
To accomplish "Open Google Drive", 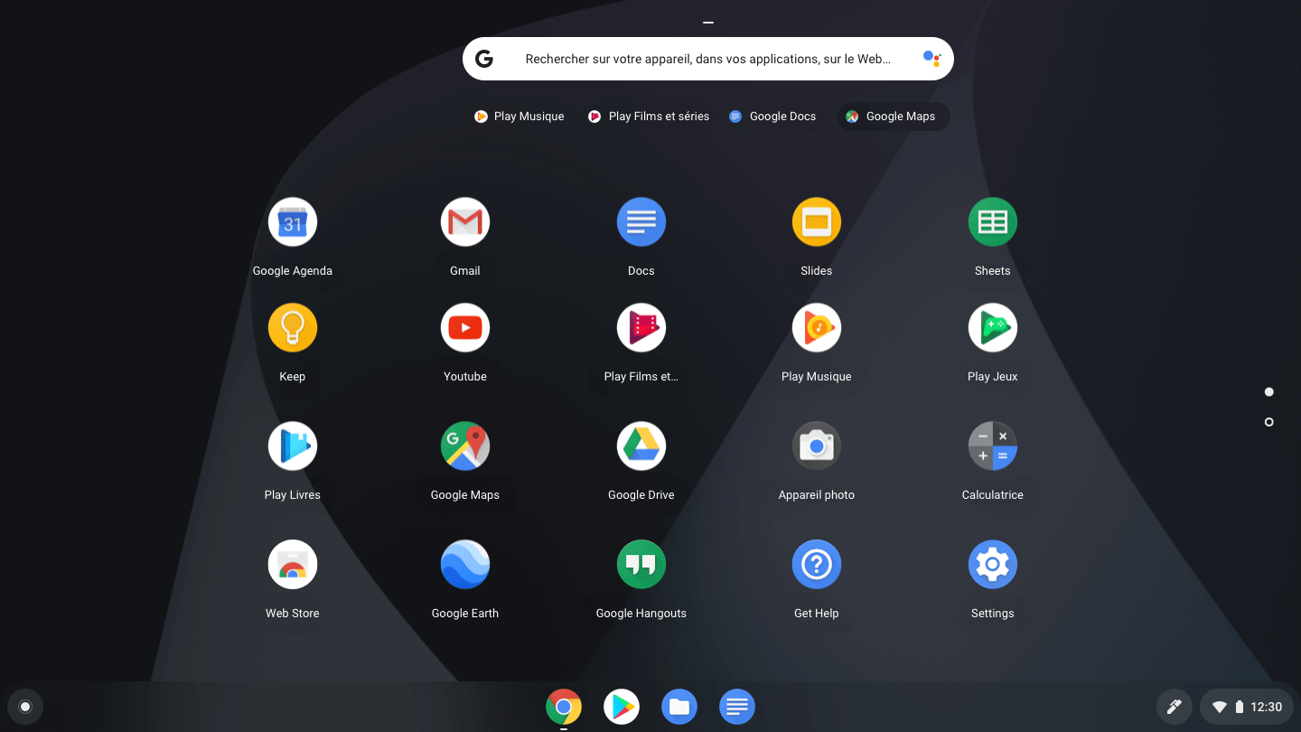I will 641,446.
